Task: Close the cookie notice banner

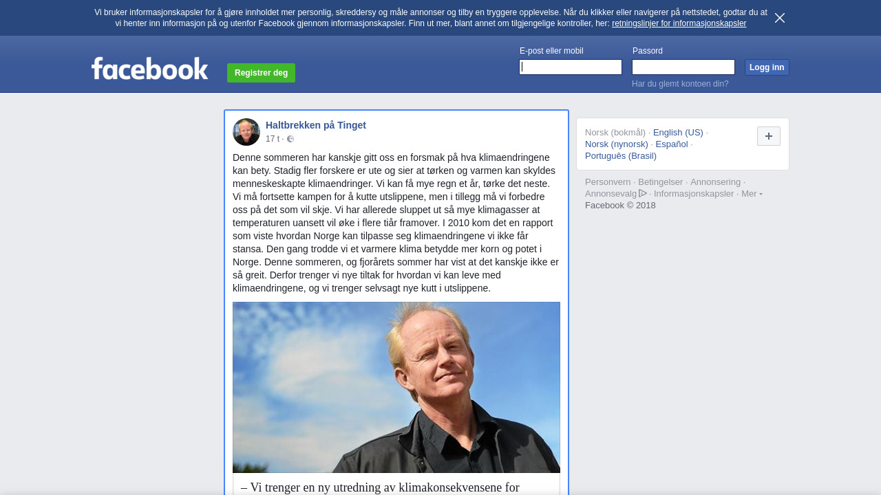Action: click(780, 18)
